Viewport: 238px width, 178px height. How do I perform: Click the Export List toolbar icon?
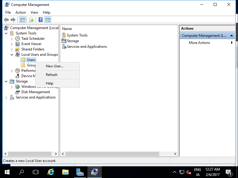(31, 20)
